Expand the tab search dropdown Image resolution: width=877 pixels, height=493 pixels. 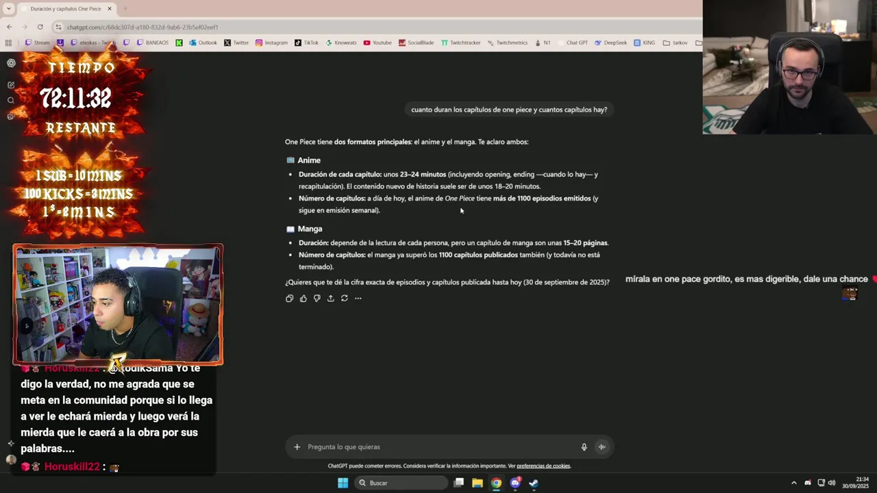tap(8, 9)
